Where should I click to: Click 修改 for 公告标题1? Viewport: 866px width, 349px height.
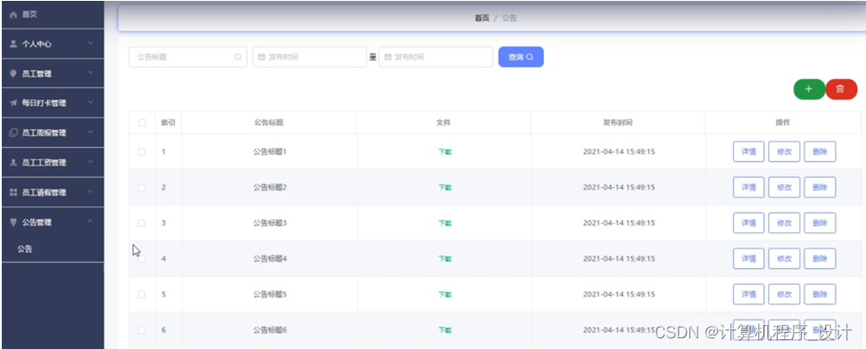click(784, 151)
